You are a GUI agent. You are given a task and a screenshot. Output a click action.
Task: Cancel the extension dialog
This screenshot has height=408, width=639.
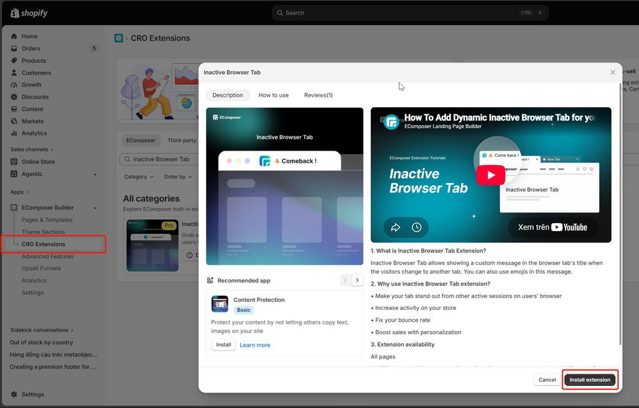tap(547, 380)
